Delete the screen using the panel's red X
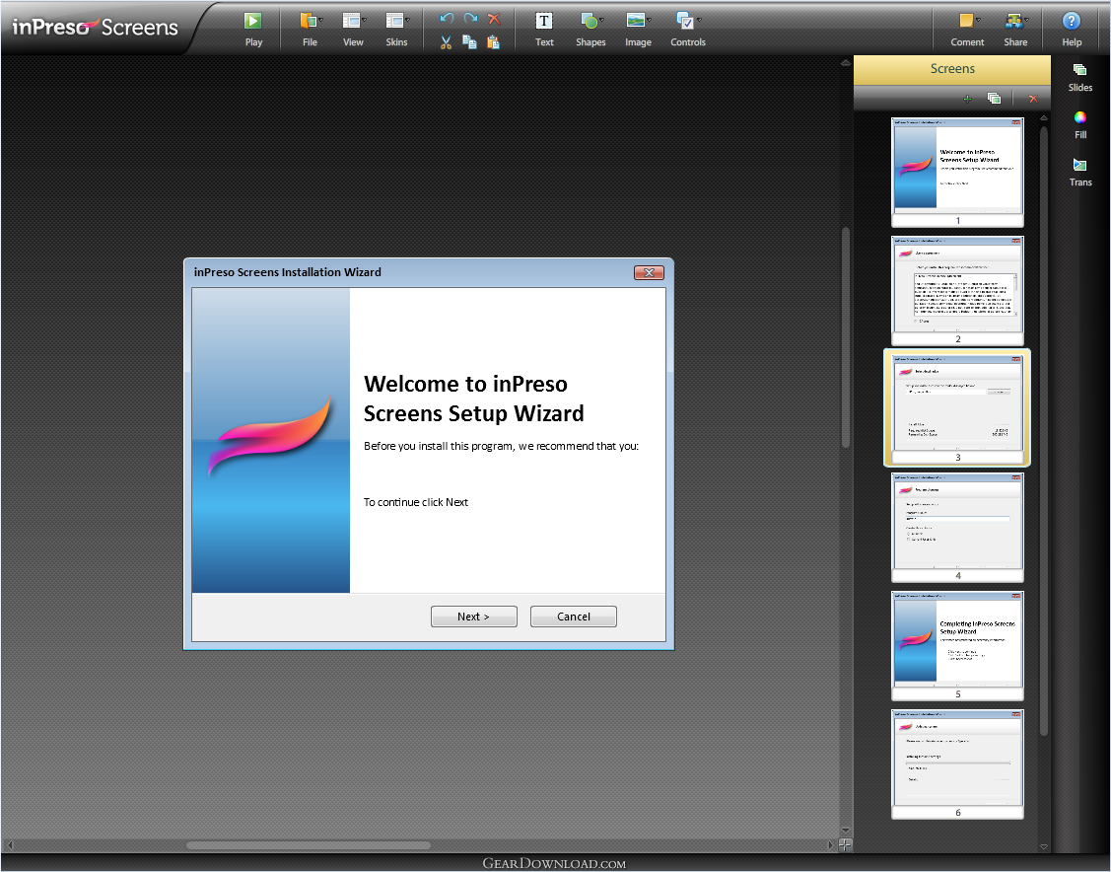 [x=1033, y=99]
